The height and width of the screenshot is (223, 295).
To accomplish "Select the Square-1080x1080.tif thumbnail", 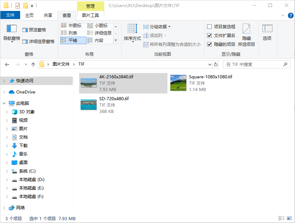I will pyautogui.click(x=178, y=83).
